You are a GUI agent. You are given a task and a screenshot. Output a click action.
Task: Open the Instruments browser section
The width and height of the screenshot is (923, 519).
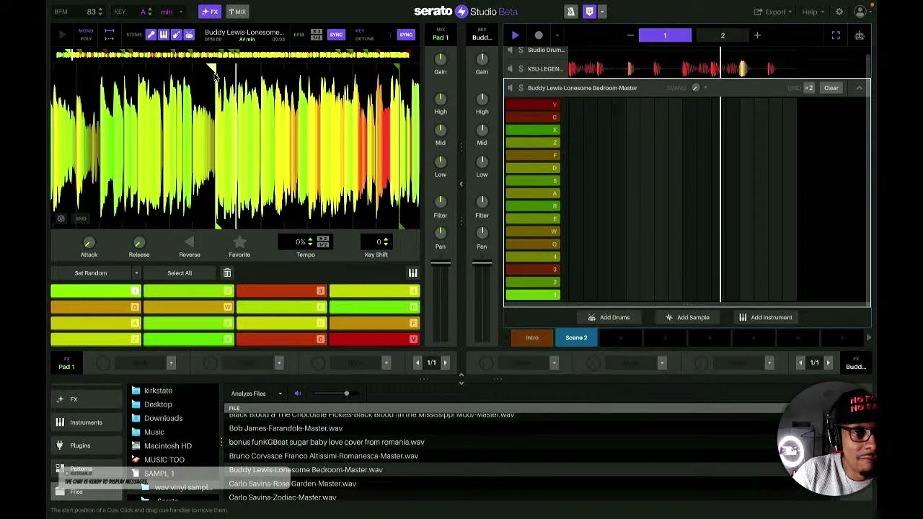click(x=87, y=422)
